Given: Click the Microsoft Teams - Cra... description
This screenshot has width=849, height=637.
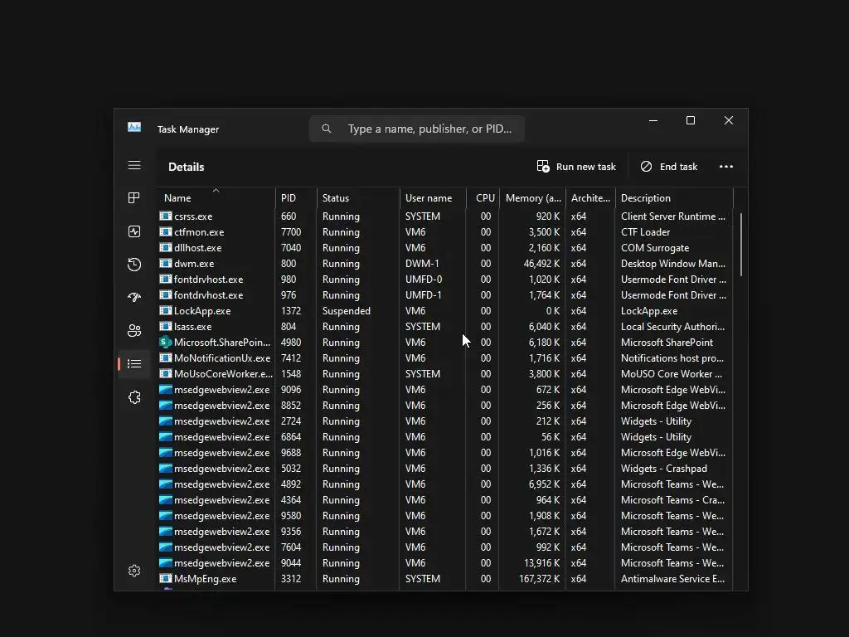Looking at the screenshot, I should point(672,500).
